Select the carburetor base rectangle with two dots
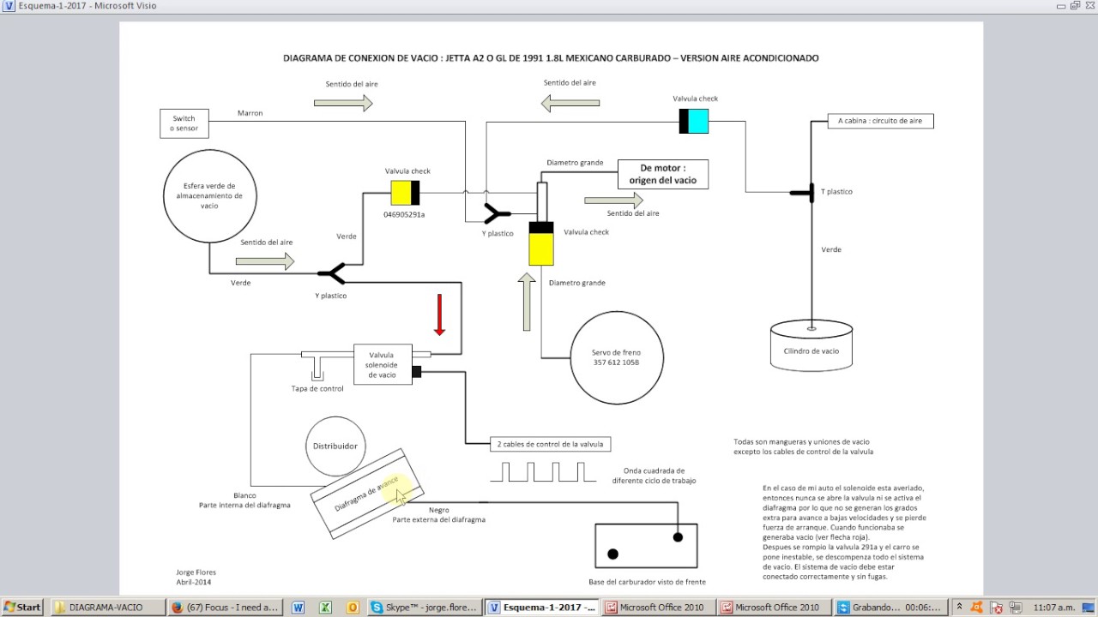1098x617 pixels. click(x=646, y=545)
